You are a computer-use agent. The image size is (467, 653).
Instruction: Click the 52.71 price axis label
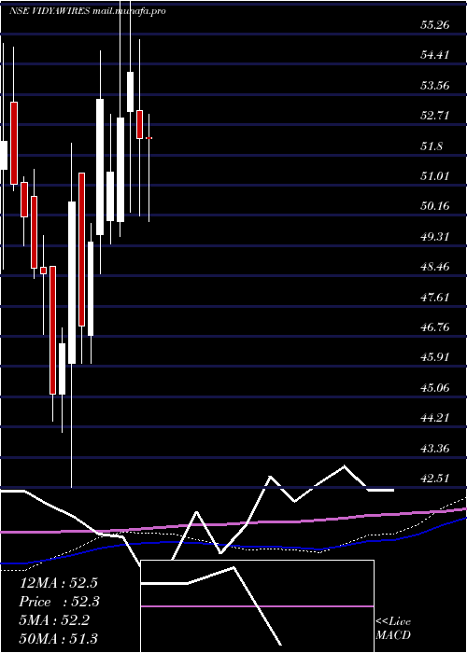[x=434, y=116]
